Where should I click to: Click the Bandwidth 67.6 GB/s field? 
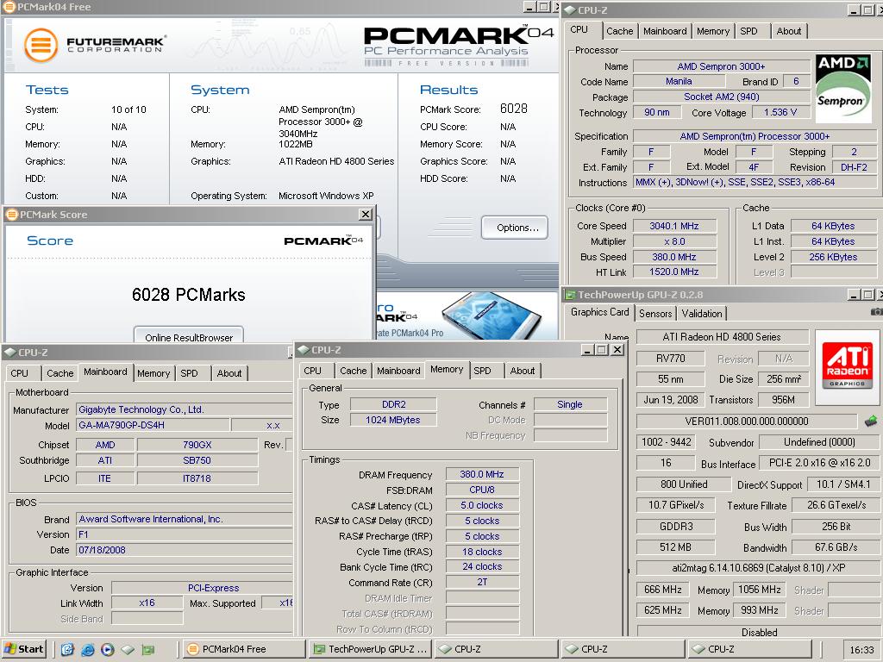click(x=836, y=547)
